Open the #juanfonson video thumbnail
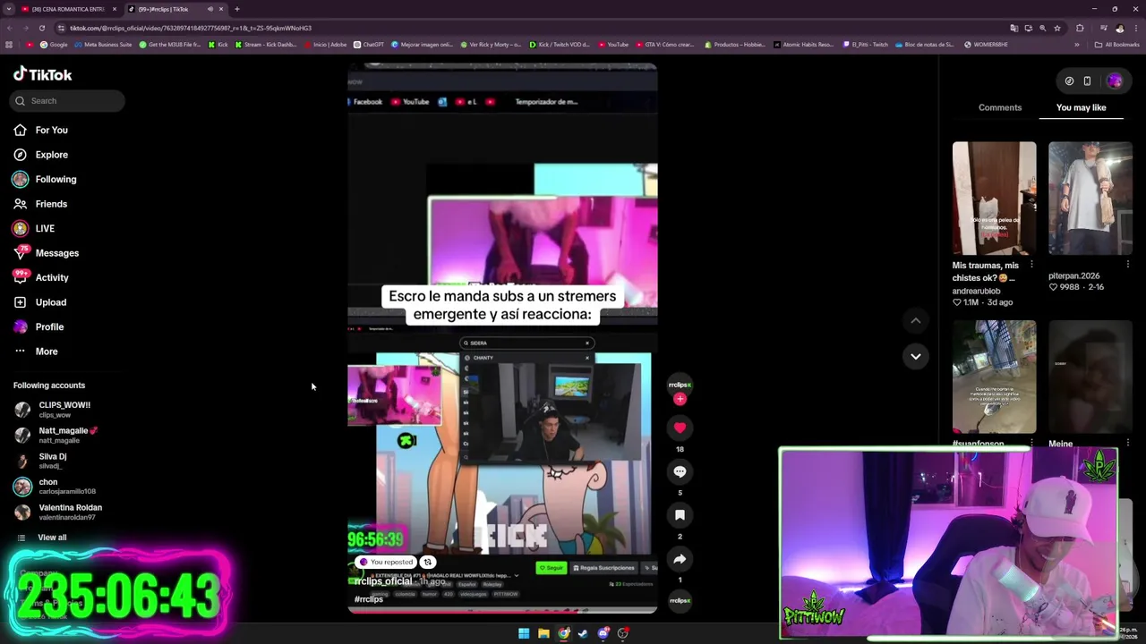1146x644 pixels. click(x=994, y=377)
